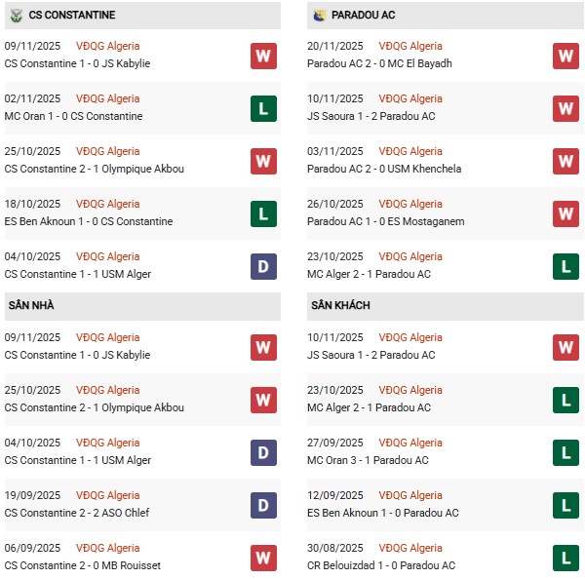Click D badge for Constantine 2 - 2 ASO Chlef
Viewport: 585px width, 579px height.
coord(263,505)
